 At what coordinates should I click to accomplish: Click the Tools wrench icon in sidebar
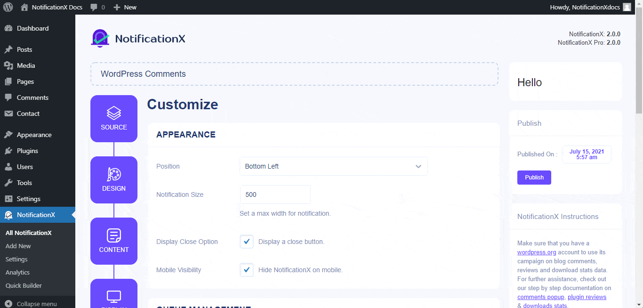[8, 183]
